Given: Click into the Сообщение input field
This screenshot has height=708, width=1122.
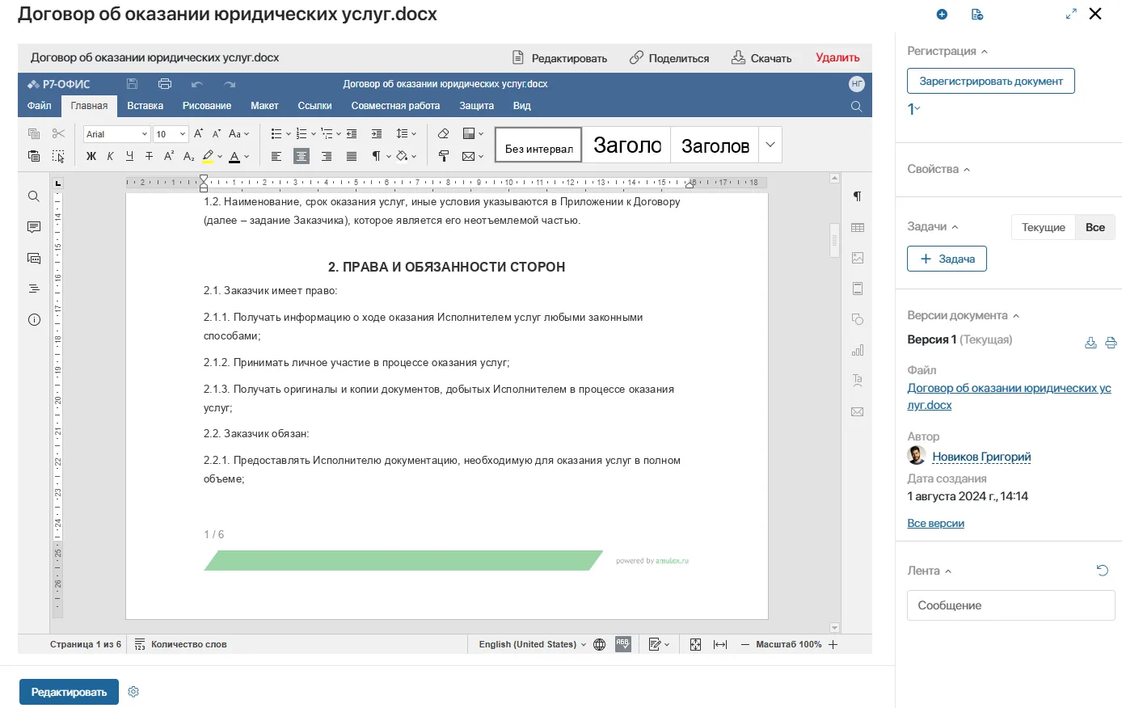Looking at the screenshot, I should 1010,605.
